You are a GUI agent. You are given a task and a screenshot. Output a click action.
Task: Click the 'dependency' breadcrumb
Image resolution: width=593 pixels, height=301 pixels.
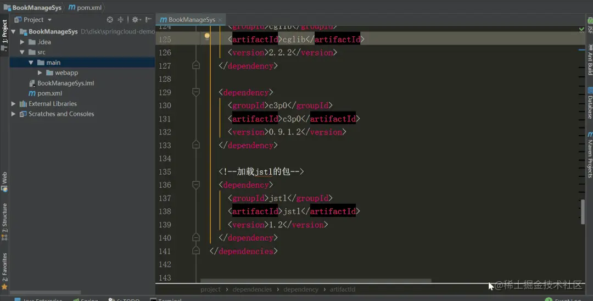(x=301, y=289)
